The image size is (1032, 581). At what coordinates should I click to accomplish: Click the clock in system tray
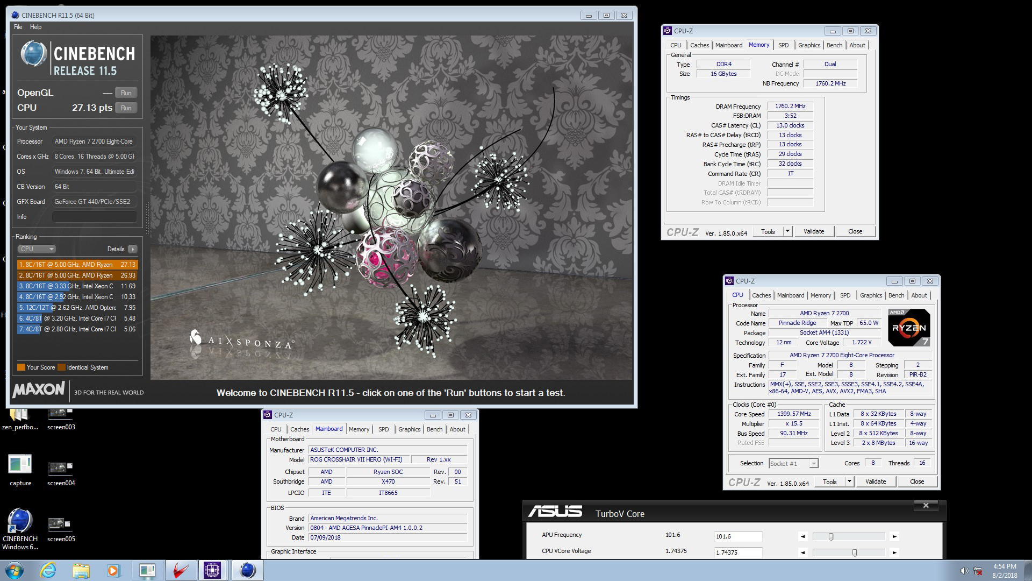coord(1005,571)
